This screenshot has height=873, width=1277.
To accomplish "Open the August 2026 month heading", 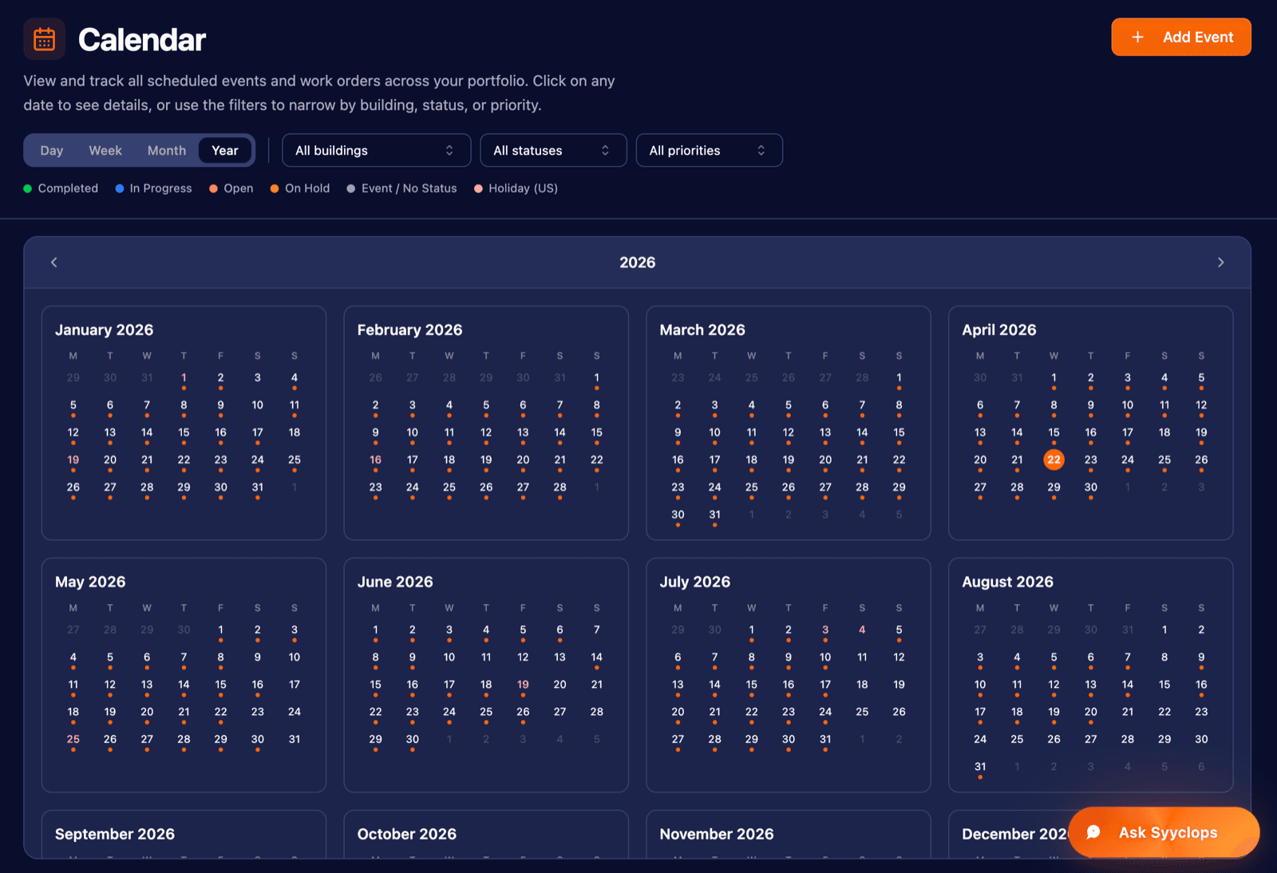I will 1007,582.
